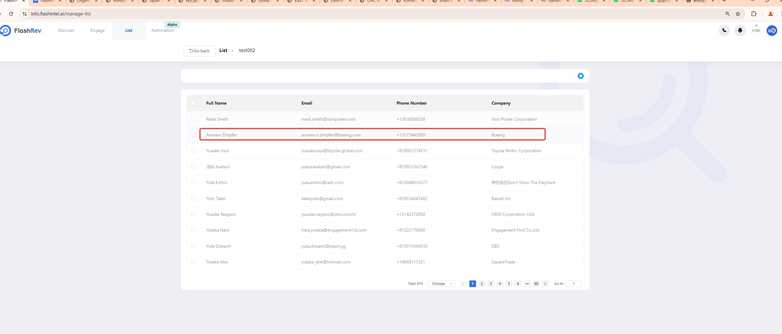
Task: Click the FlashRev logo
Action: point(21,31)
